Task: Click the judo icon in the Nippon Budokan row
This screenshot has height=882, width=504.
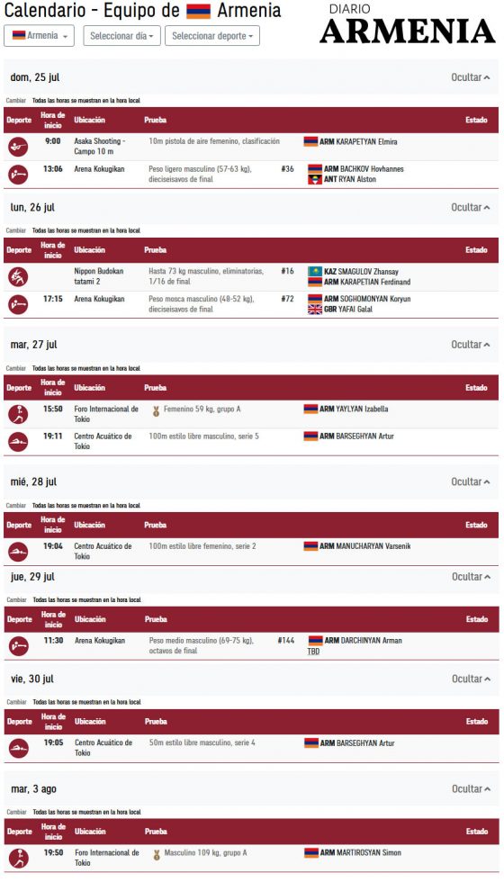Action: click(18, 277)
